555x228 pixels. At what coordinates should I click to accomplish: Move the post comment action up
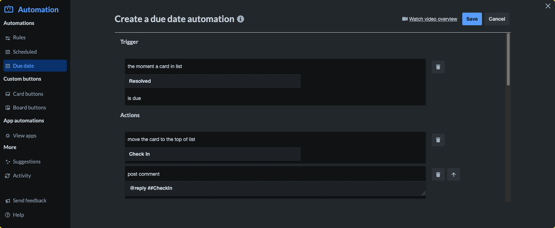coord(453,174)
